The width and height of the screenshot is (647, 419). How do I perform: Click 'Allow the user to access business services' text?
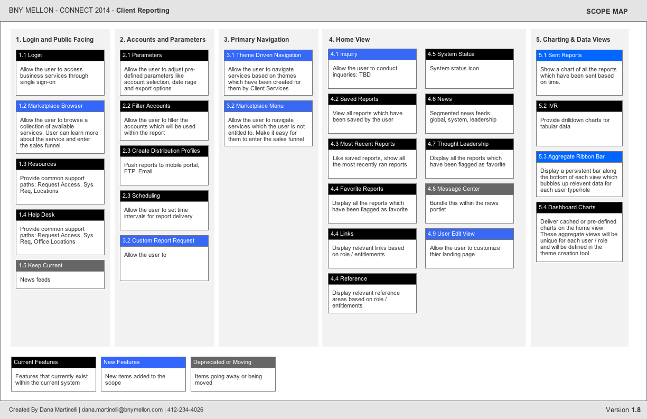(54, 76)
